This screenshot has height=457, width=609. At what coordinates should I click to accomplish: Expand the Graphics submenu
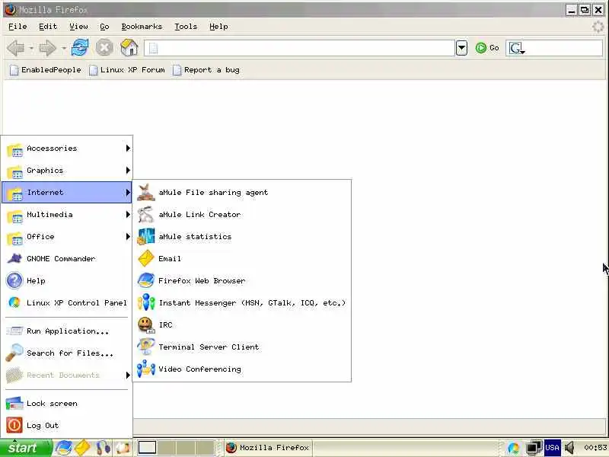[x=67, y=171]
